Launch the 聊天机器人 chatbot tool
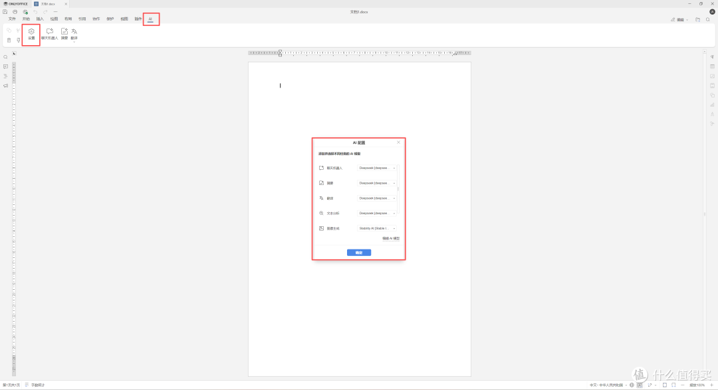Image resolution: width=718 pixels, height=390 pixels. pyautogui.click(x=49, y=34)
